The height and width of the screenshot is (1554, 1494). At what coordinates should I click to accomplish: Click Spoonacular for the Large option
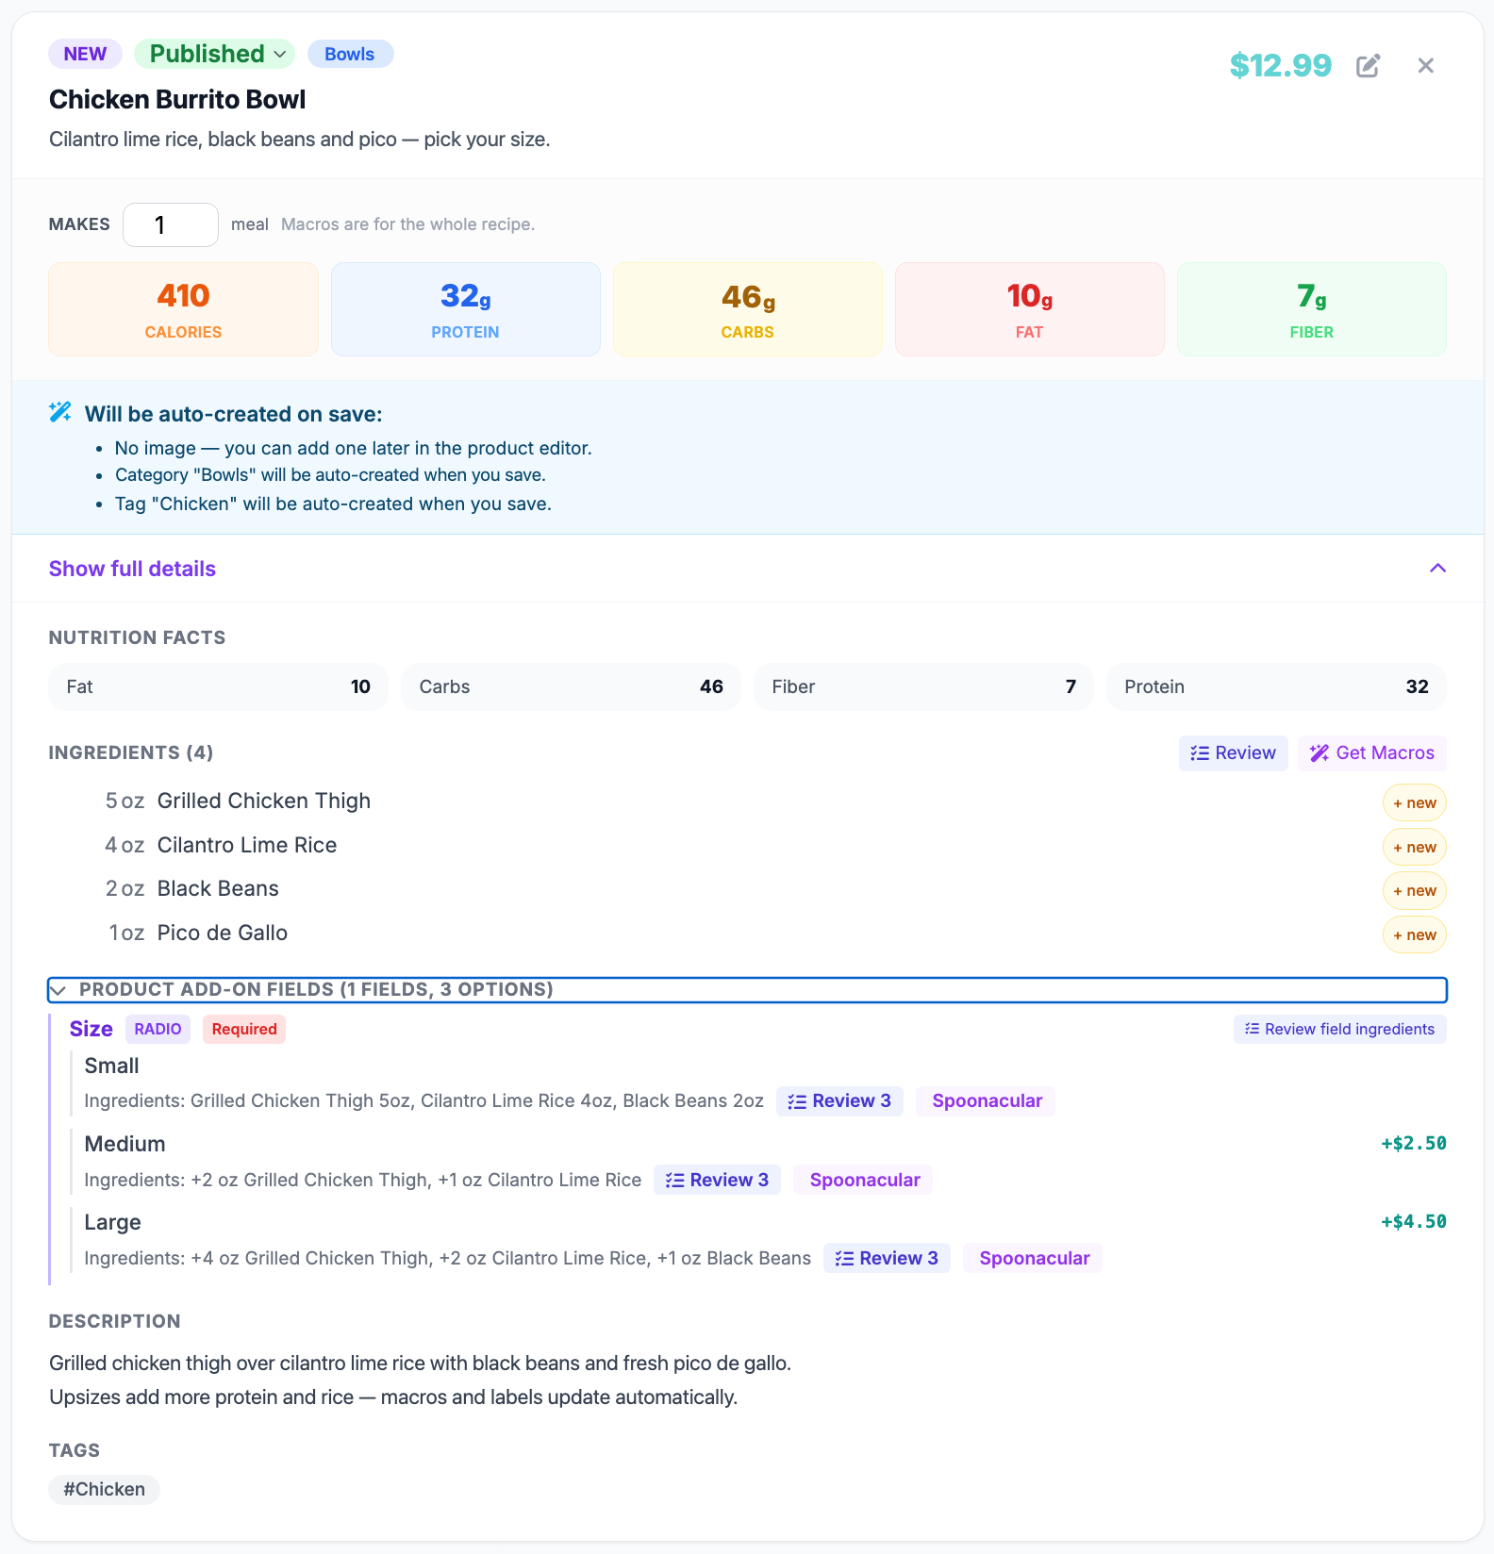point(1034,1258)
